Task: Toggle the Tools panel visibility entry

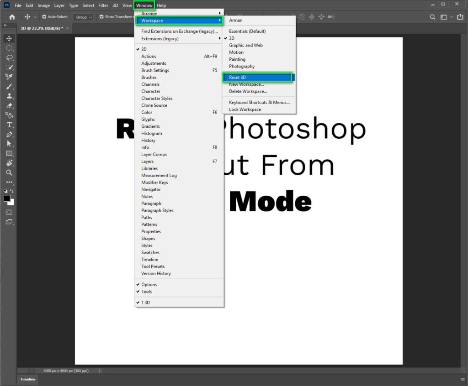Action: click(179, 292)
